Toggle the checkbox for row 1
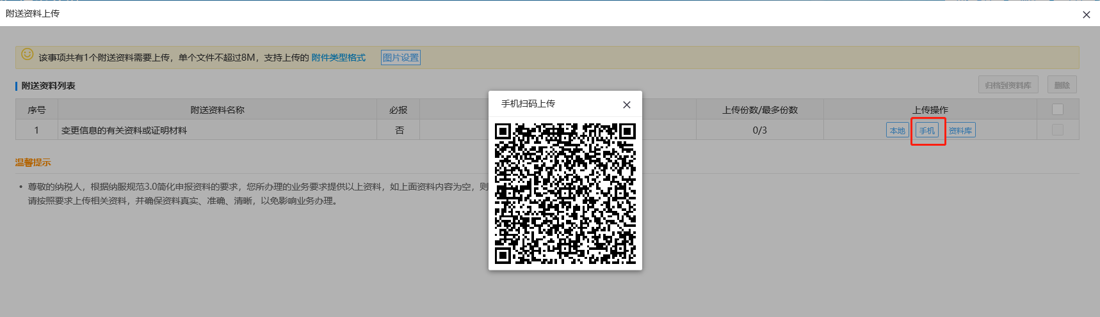The image size is (1100, 317). pos(1058,130)
